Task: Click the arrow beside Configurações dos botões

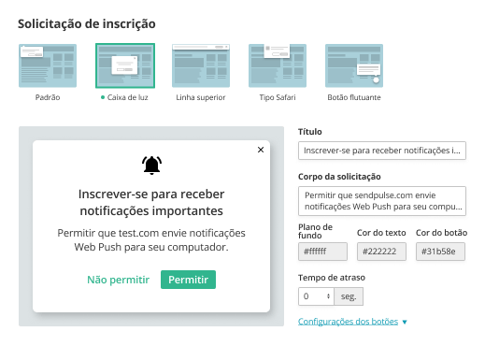Action: (405, 322)
